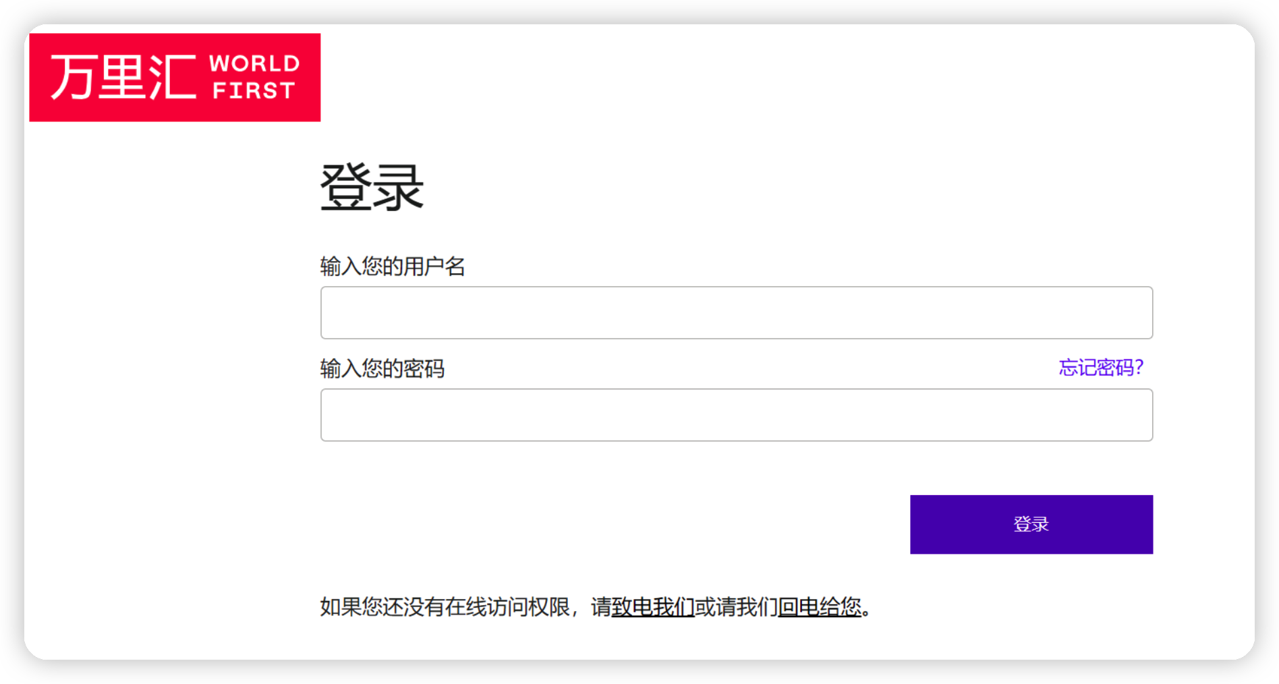1279x684 pixels.
Task: Open the 忘记密码? forgot password link
Action: click(x=1101, y=368)
